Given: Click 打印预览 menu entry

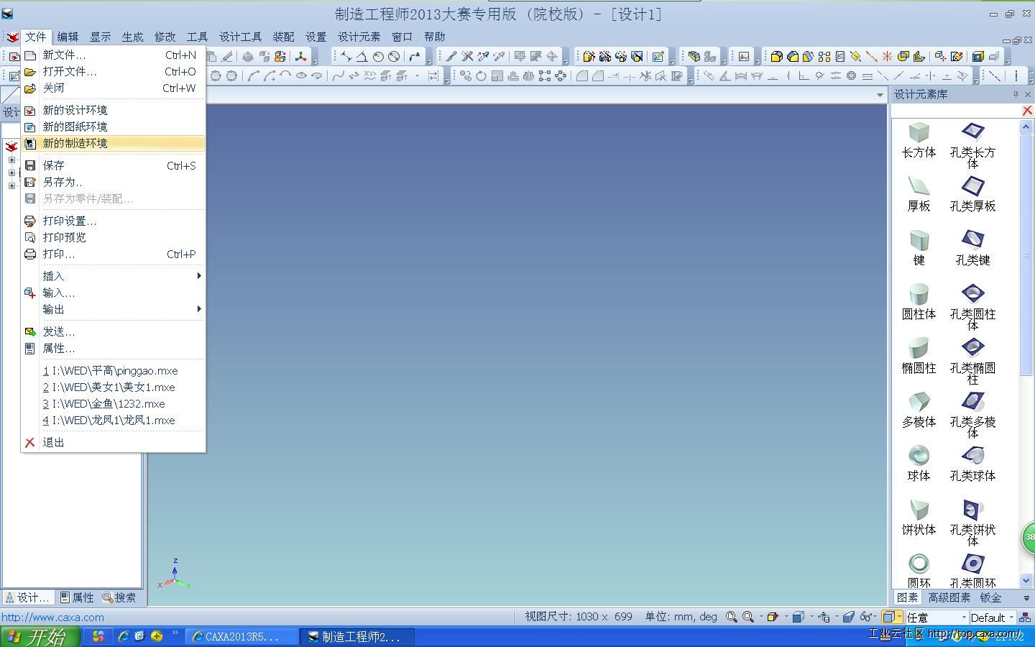Looking at the screenshot, I should pos(114,237).
